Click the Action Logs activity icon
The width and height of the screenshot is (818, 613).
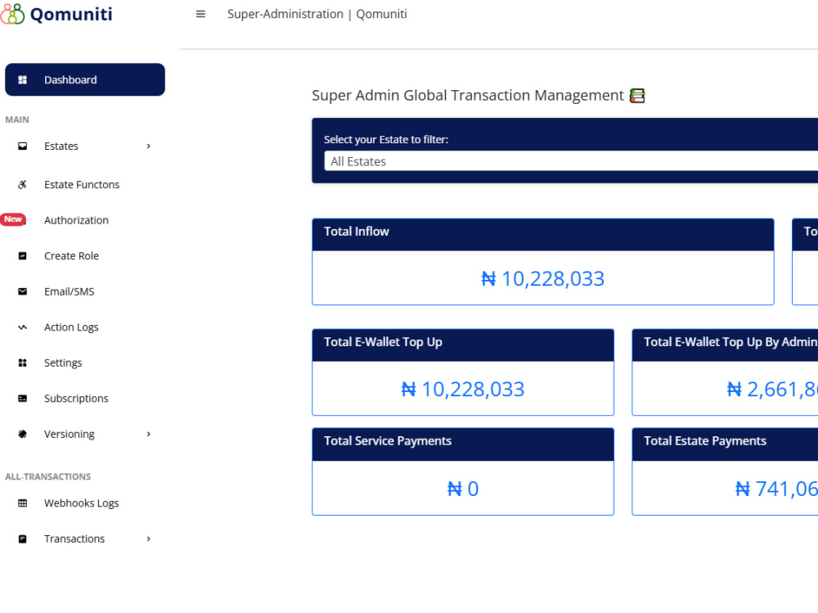coord(22,327)
